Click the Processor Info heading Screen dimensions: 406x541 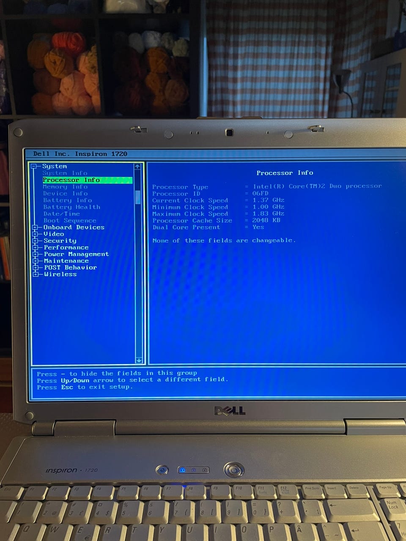285,173
